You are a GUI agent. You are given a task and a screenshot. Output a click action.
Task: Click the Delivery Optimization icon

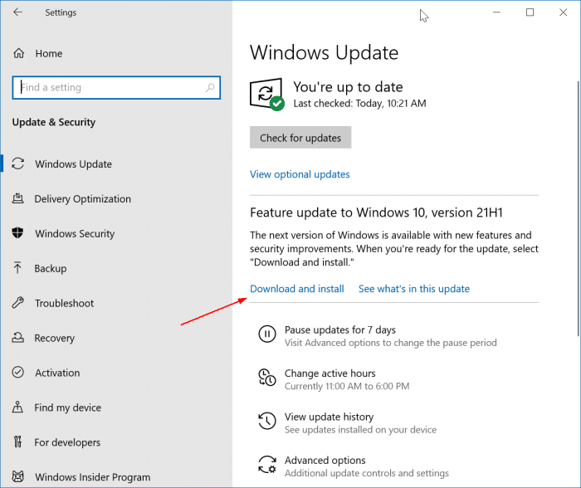point(17,198)
